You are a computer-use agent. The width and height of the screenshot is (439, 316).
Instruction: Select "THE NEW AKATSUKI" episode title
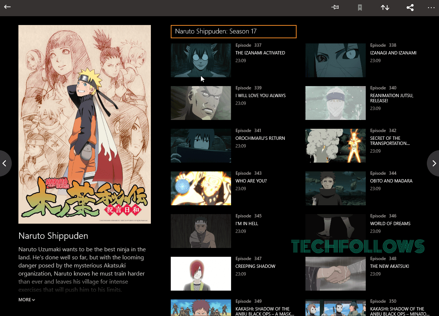pyautogui.click(x=389, y=266)
